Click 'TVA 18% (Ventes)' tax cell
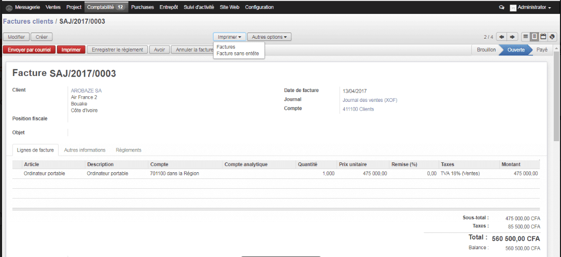This screenshot has height=257, width=561. pyautogui.click(x=460, y=173)
